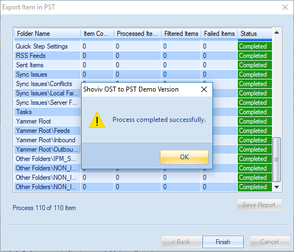
Task: Click the Item Co... column header
Action: click(x=97, y=34)
